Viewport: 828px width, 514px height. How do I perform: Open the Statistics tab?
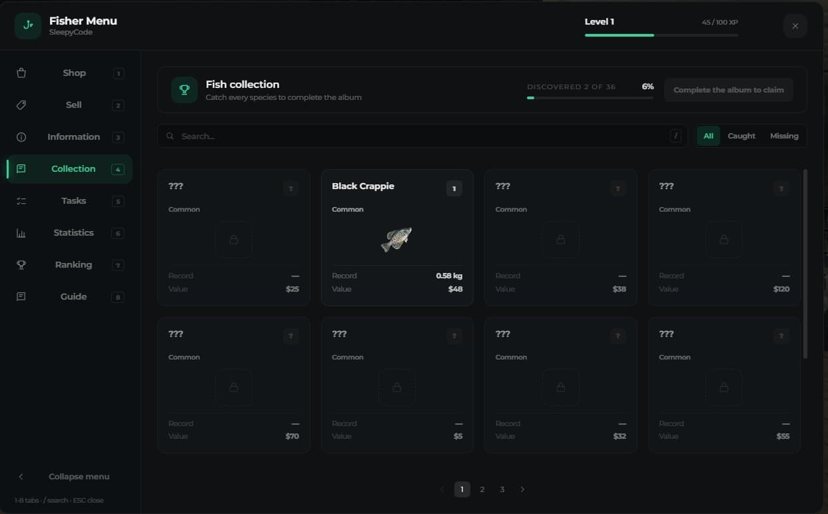coord(70,233)
